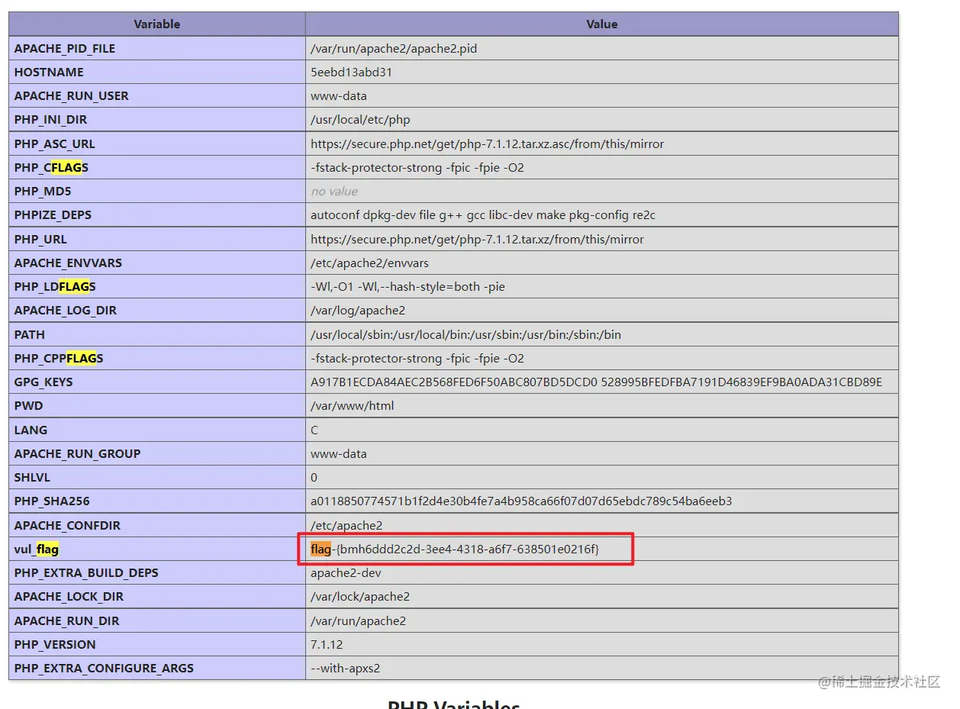Click the LANG value 'C'
The width and height of the screenshot is (960, 709).
(314, 430)
